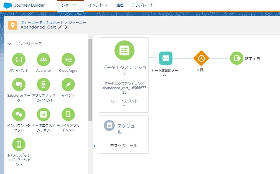Select the イベント lightning bolt icon
Image resolution: width=280 pixels, height=174 pixels.
pos(68,85)
